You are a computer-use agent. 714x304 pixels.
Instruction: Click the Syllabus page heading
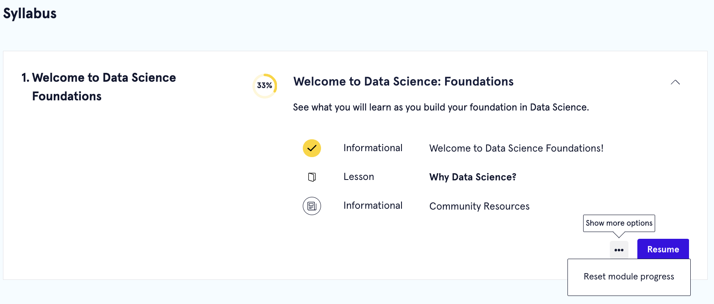pyautogui.click(x=30, y=13)
